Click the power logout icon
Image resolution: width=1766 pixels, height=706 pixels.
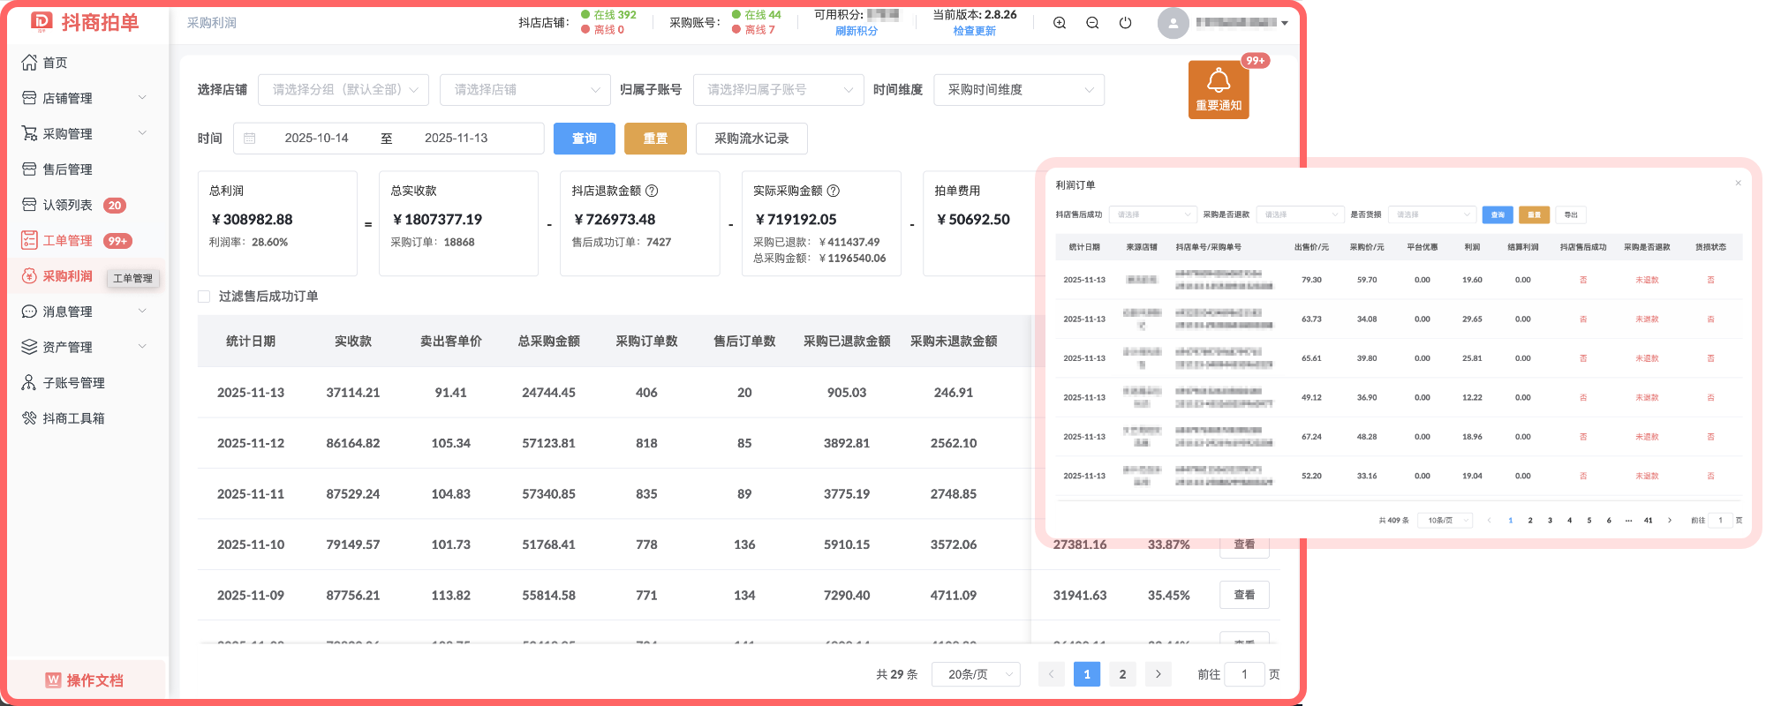[x=1125, y=23]
